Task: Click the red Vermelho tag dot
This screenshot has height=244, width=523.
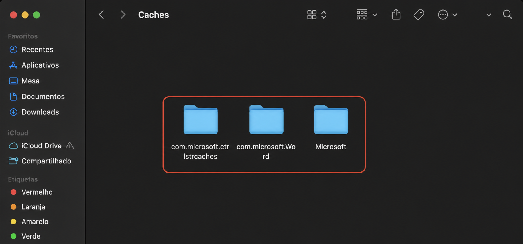Action: click(x=13, y=192)
